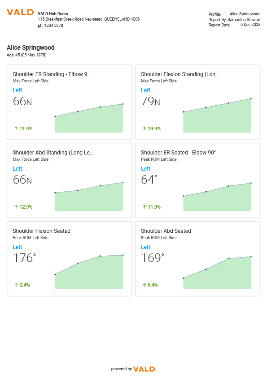The height and width of the screenshot is (377, 267).
Task: Click the orange VALD logo at top
Action: (x=20, y=12)
